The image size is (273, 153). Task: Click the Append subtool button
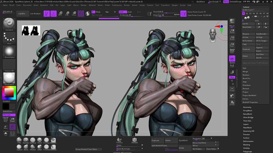pos(262,48)
